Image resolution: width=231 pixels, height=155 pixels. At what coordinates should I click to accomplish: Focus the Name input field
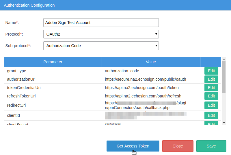click(x=101, y=23)
